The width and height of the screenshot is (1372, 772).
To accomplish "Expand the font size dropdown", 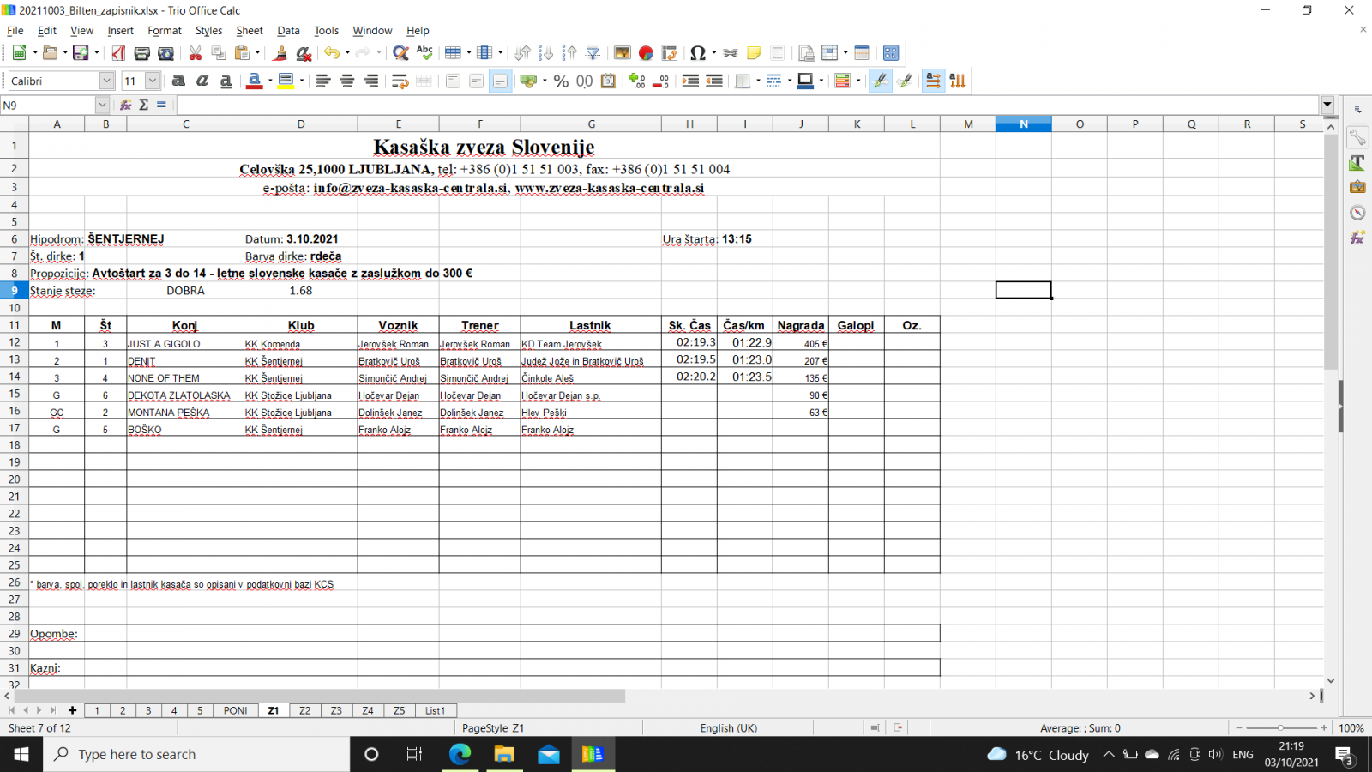I will (x=153, y=81).
